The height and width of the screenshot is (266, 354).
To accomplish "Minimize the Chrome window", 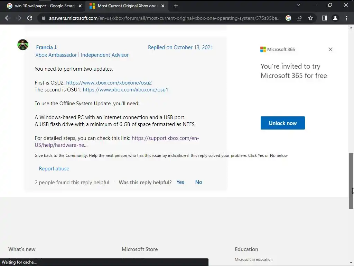I will 314,5.
